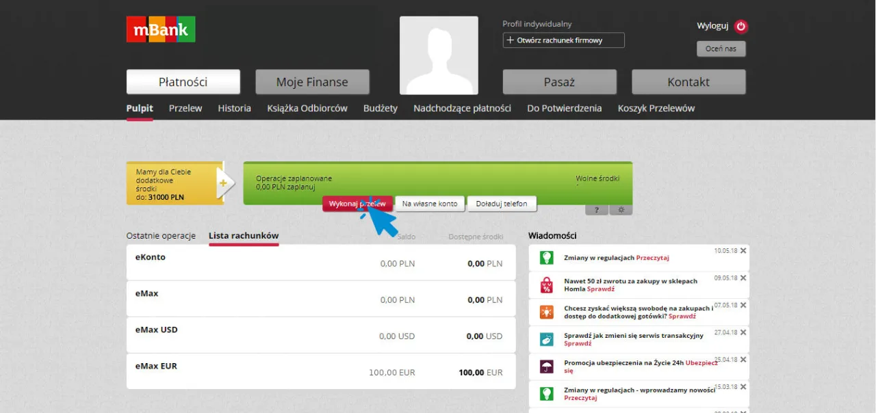Open the Historia menu item
The image size is (876, 413).
coord(234,108)
